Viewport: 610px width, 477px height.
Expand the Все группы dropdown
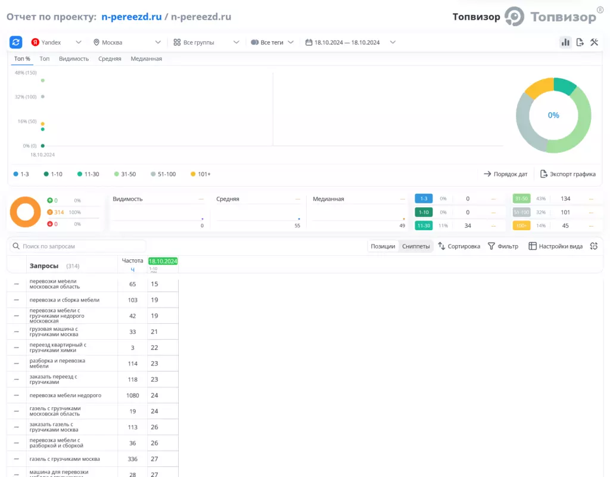(206, 42)
